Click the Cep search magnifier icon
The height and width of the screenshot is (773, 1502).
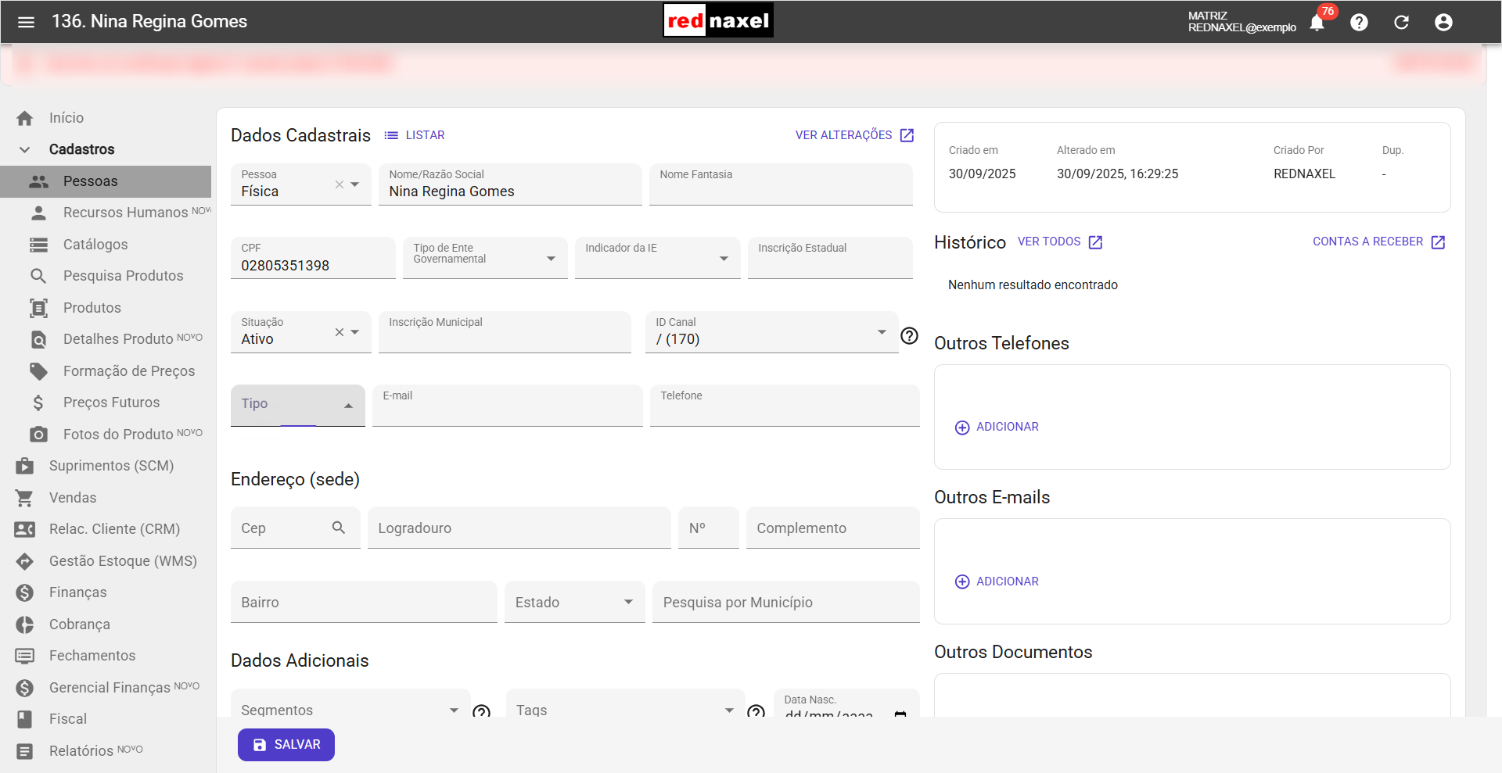coord(339,528)
